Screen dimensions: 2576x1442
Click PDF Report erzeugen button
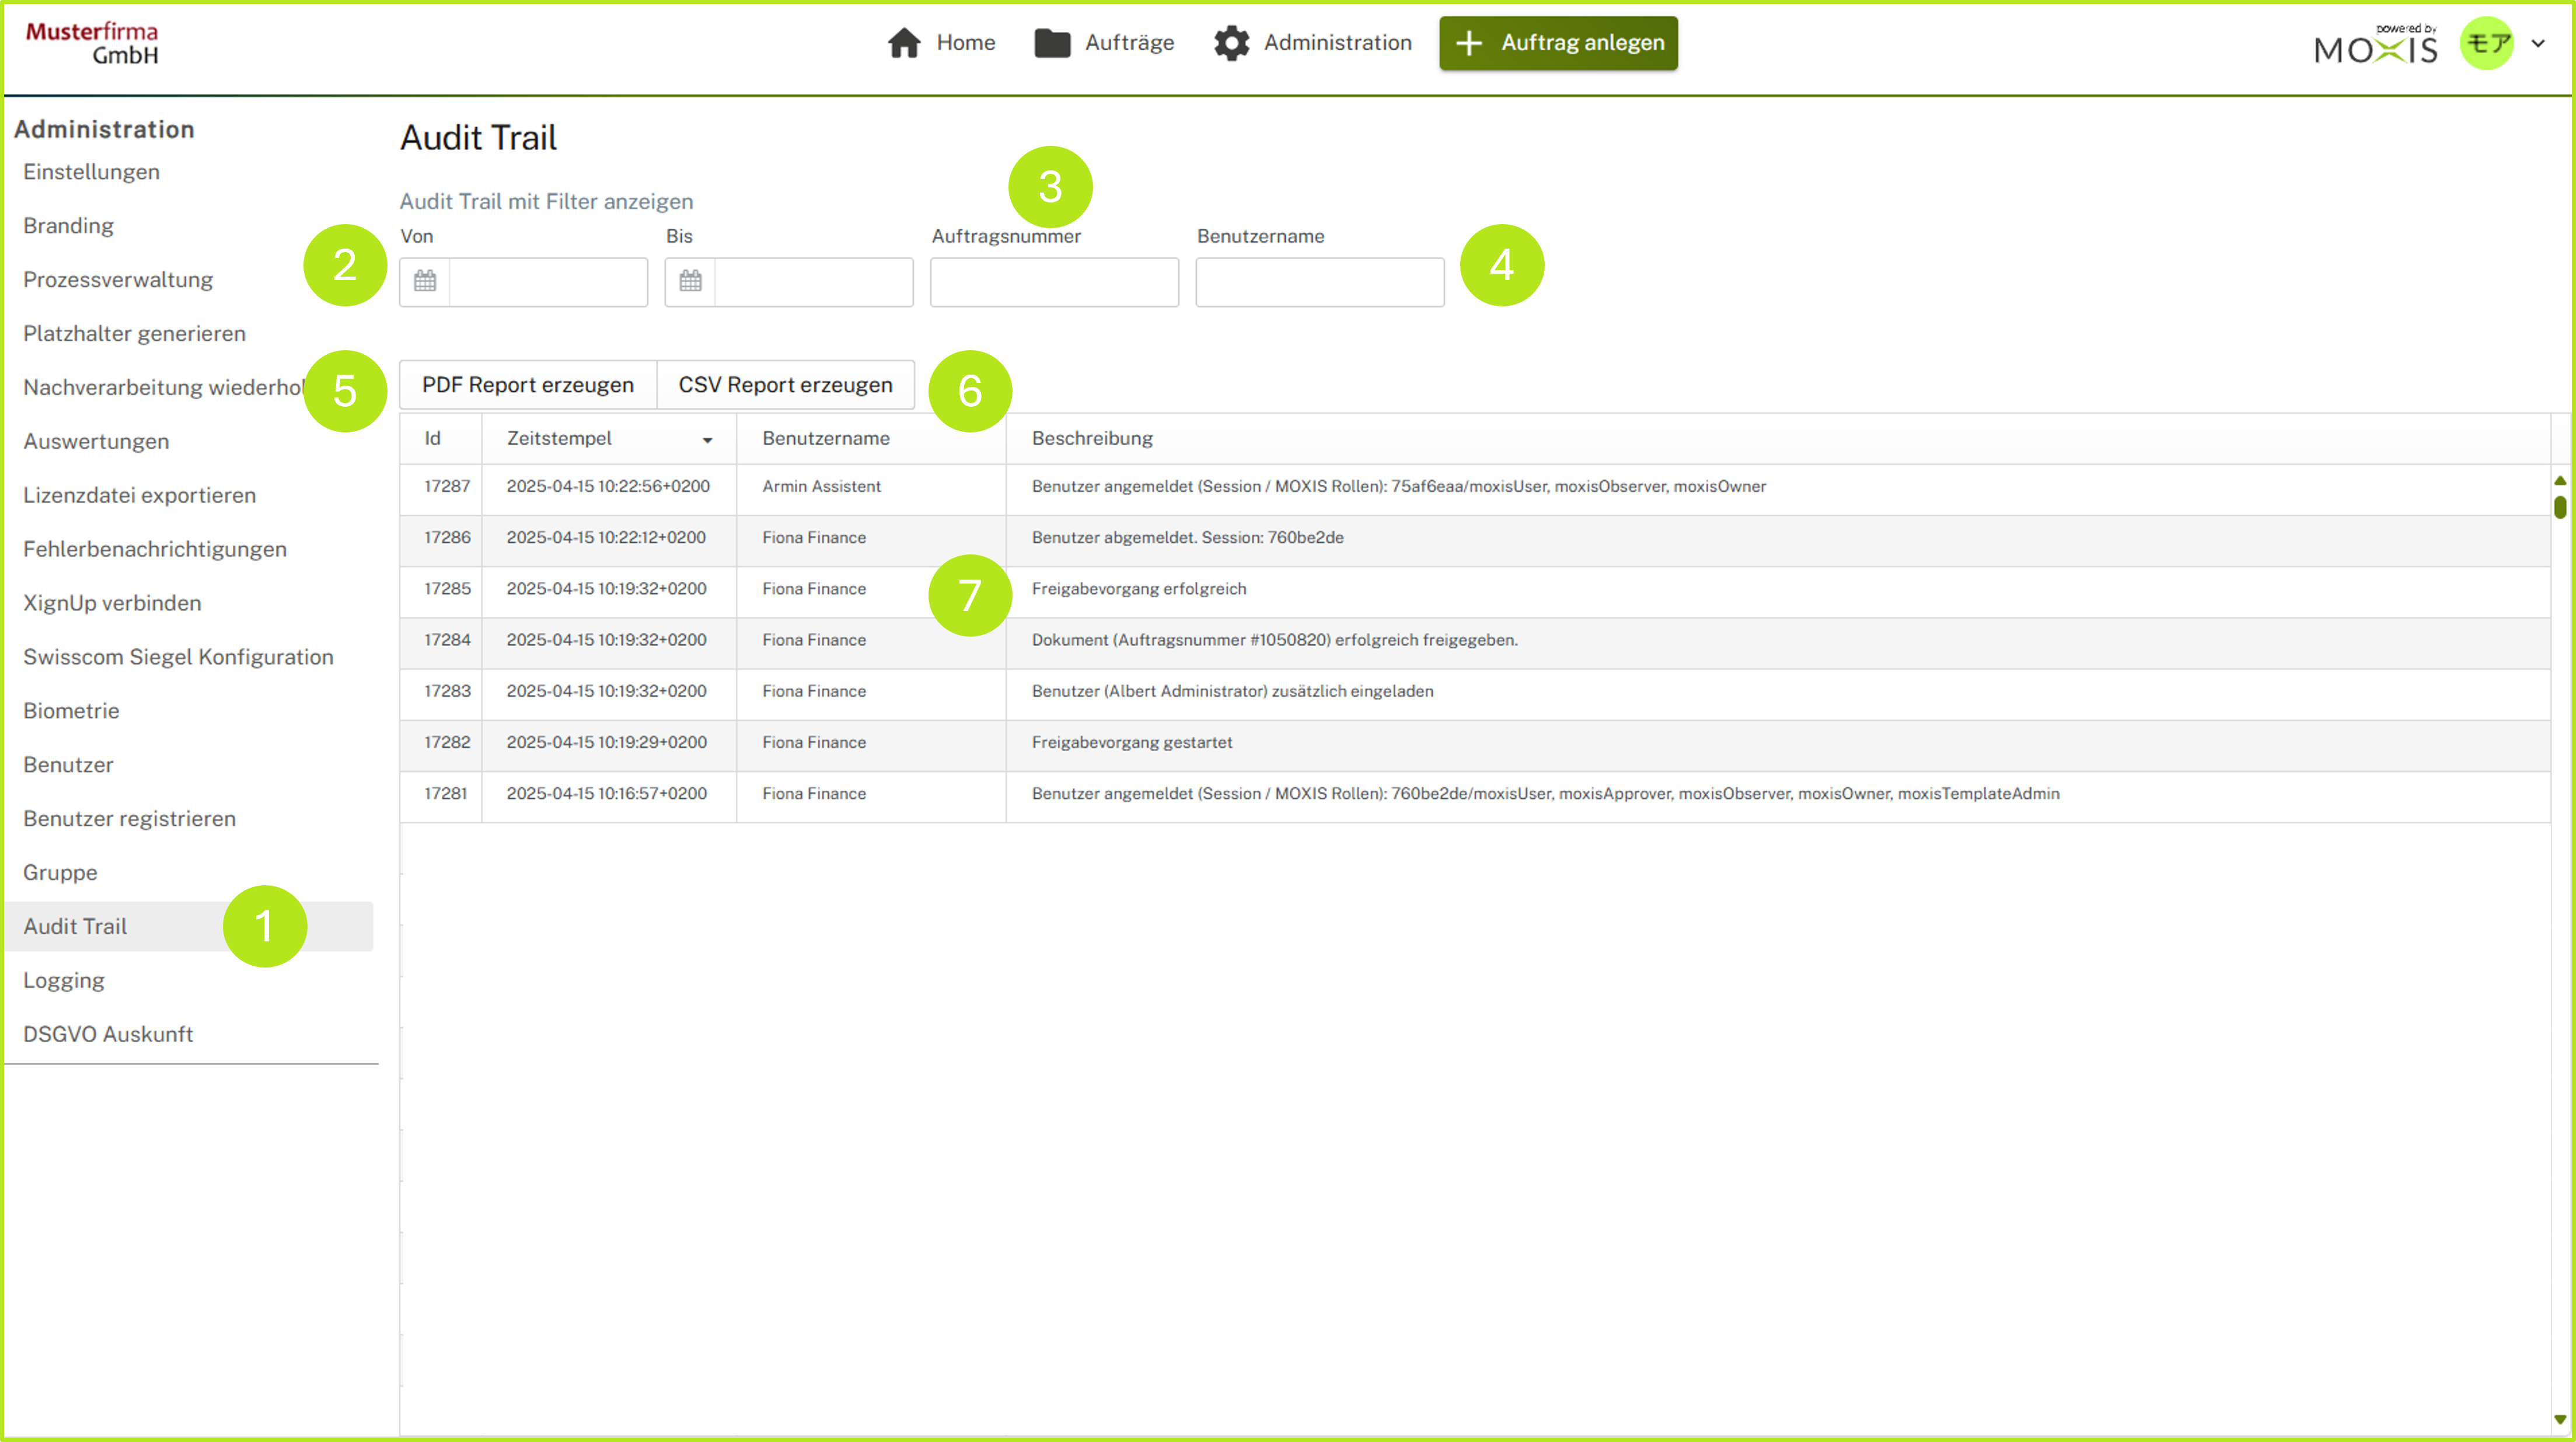click(527, 385)
